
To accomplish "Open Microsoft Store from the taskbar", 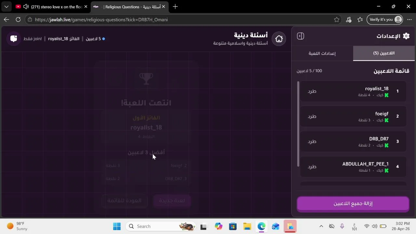I will (x=233, y=226).
